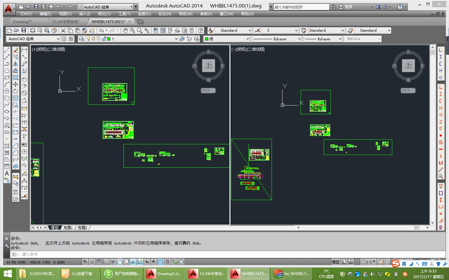Open the 文件(F) menu
This screenshot has height=280, width=449.
point(26,14)
